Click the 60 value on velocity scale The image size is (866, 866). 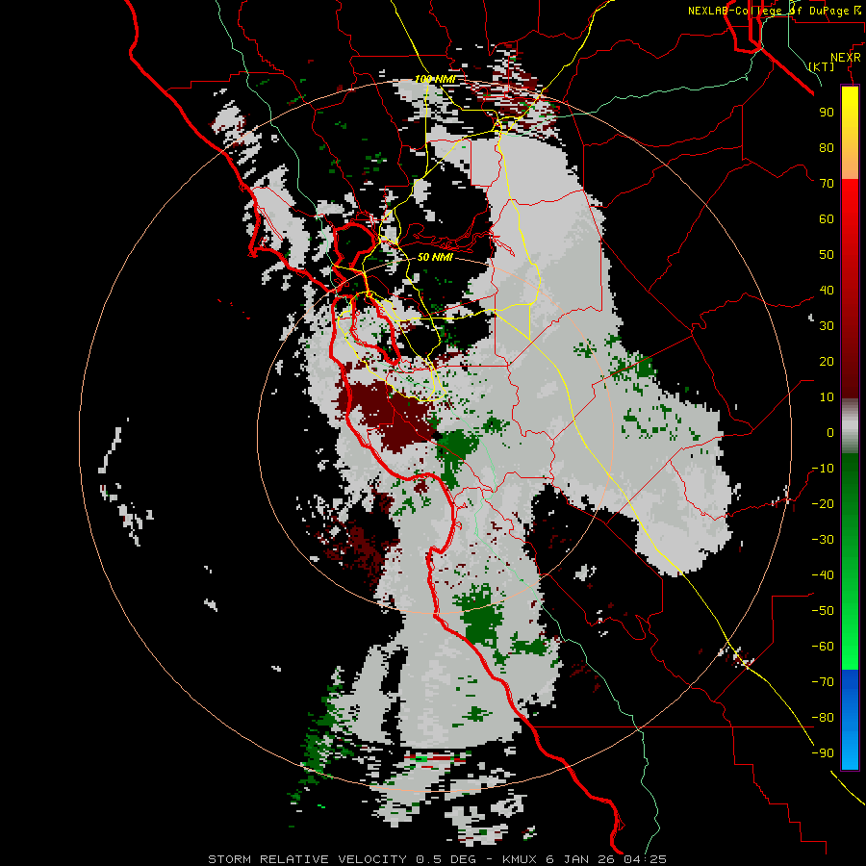827,218
